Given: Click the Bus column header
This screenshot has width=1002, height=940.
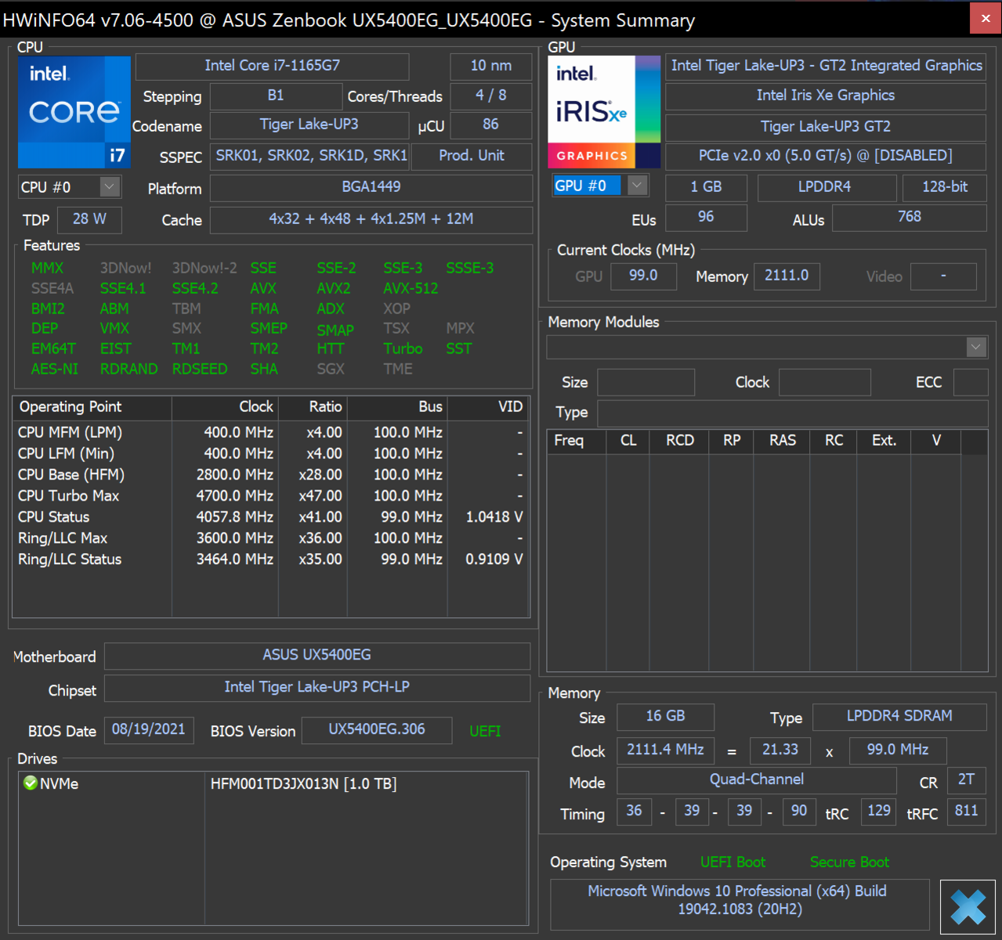Looking at the screenshot, I should [397, 407].
